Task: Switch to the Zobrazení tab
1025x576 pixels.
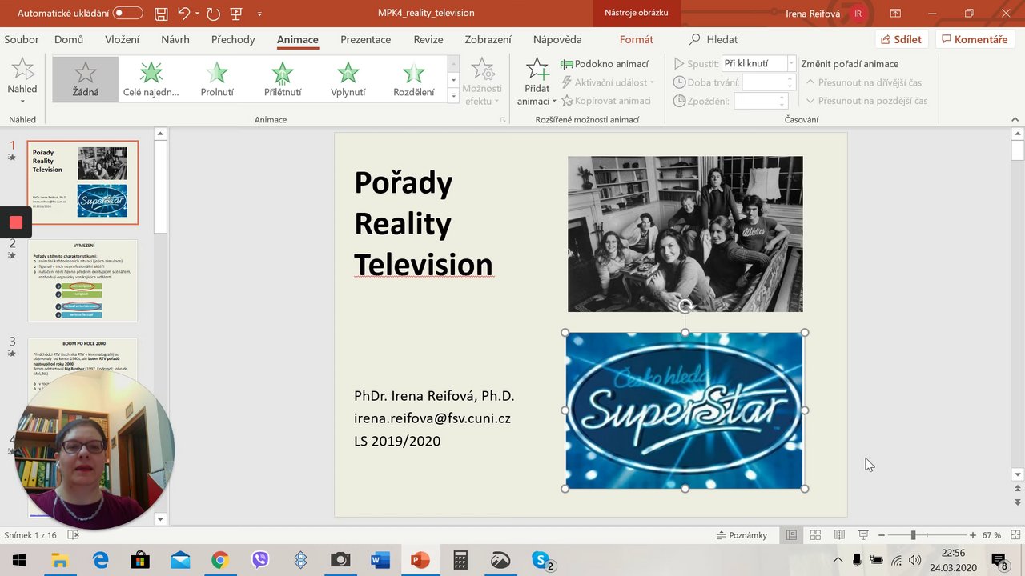Action: point(488,39)
